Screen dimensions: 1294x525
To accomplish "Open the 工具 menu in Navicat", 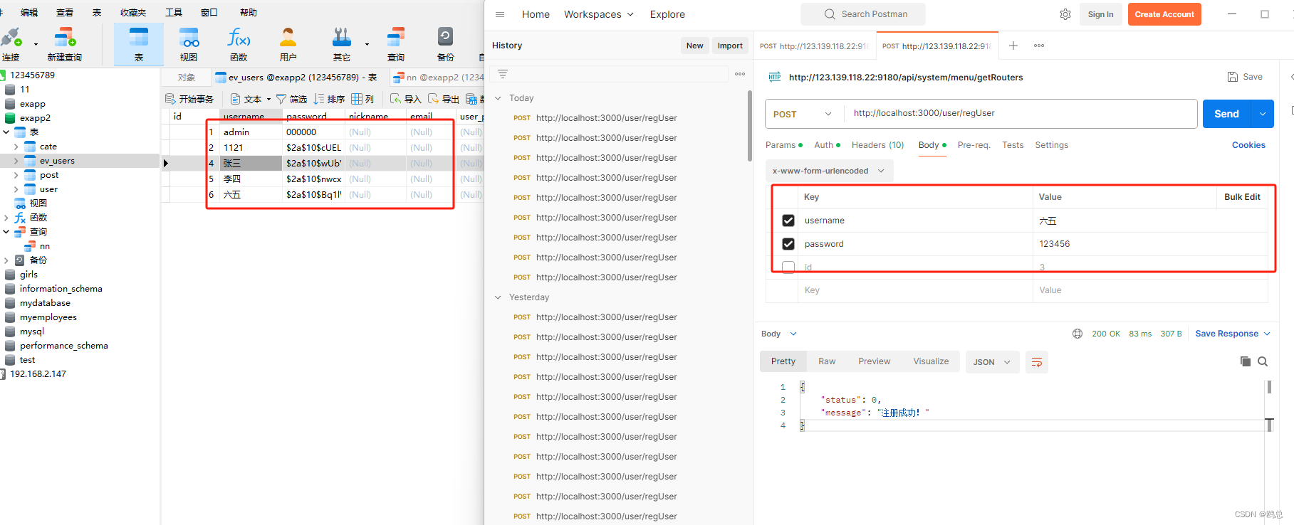I will (x=174, y=12).
